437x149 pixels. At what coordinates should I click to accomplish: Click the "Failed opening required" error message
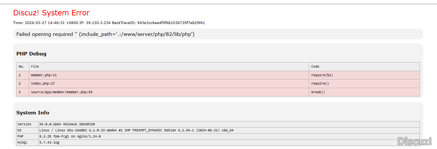click(105, 34)
